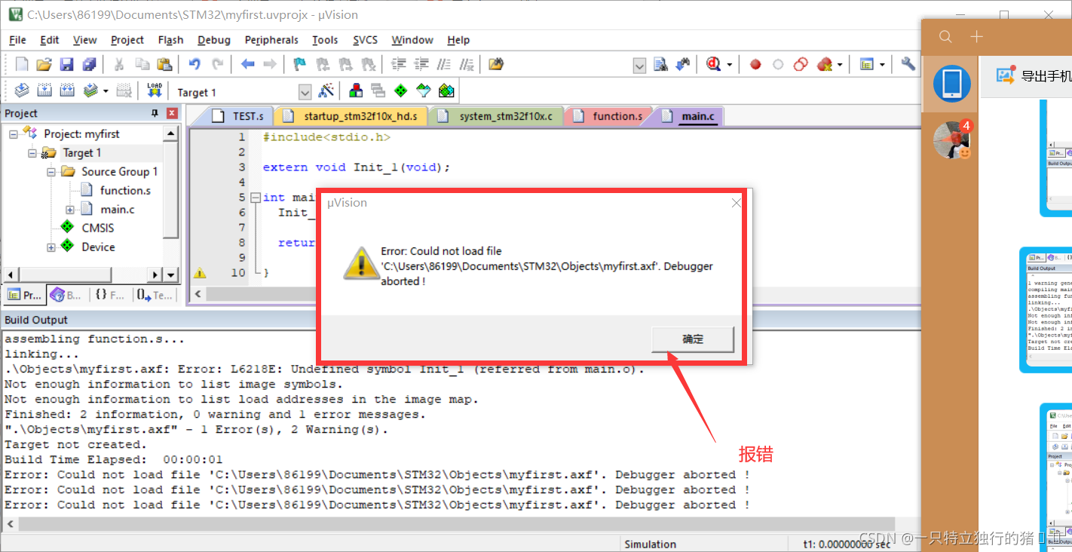
Task: Open the batch build dropdown arrow
Action: tap(106, 91)
